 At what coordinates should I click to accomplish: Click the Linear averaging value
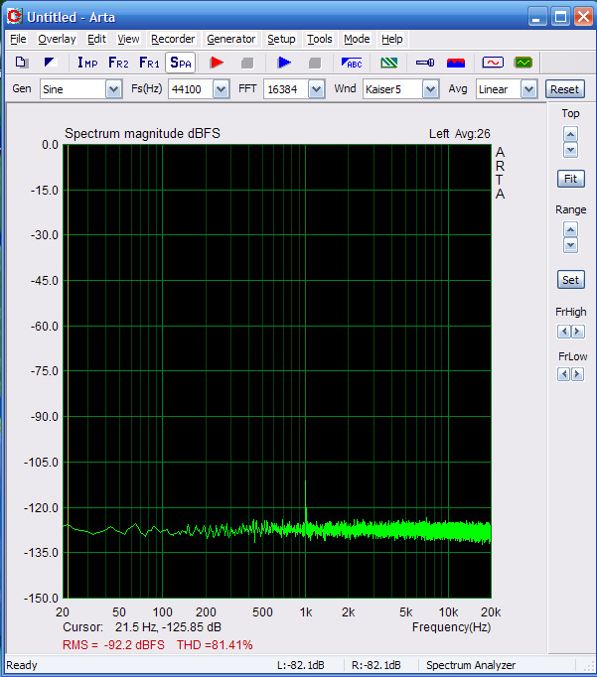[493, 89]
